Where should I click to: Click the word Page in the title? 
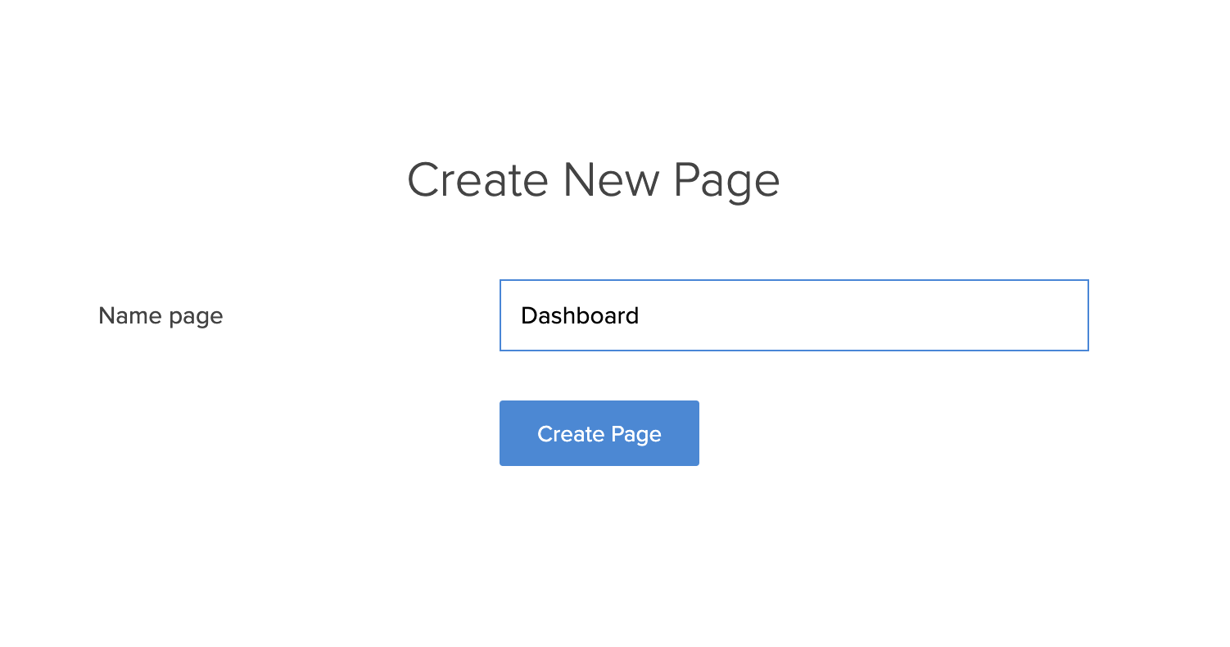[726, 182]
